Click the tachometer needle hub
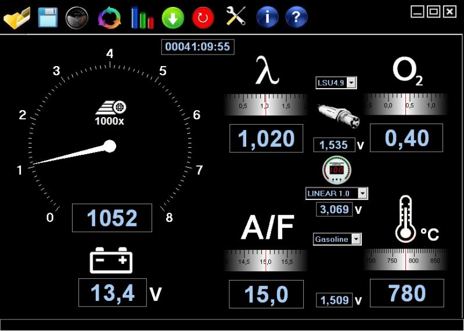The image size is (464, 331). 110,146
